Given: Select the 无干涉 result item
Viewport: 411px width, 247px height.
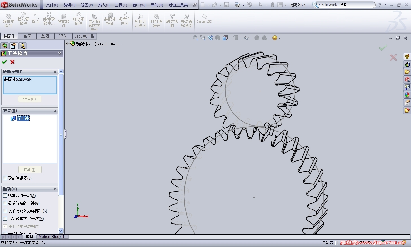Looking at the screenshot, I should [x=23, y=118].
